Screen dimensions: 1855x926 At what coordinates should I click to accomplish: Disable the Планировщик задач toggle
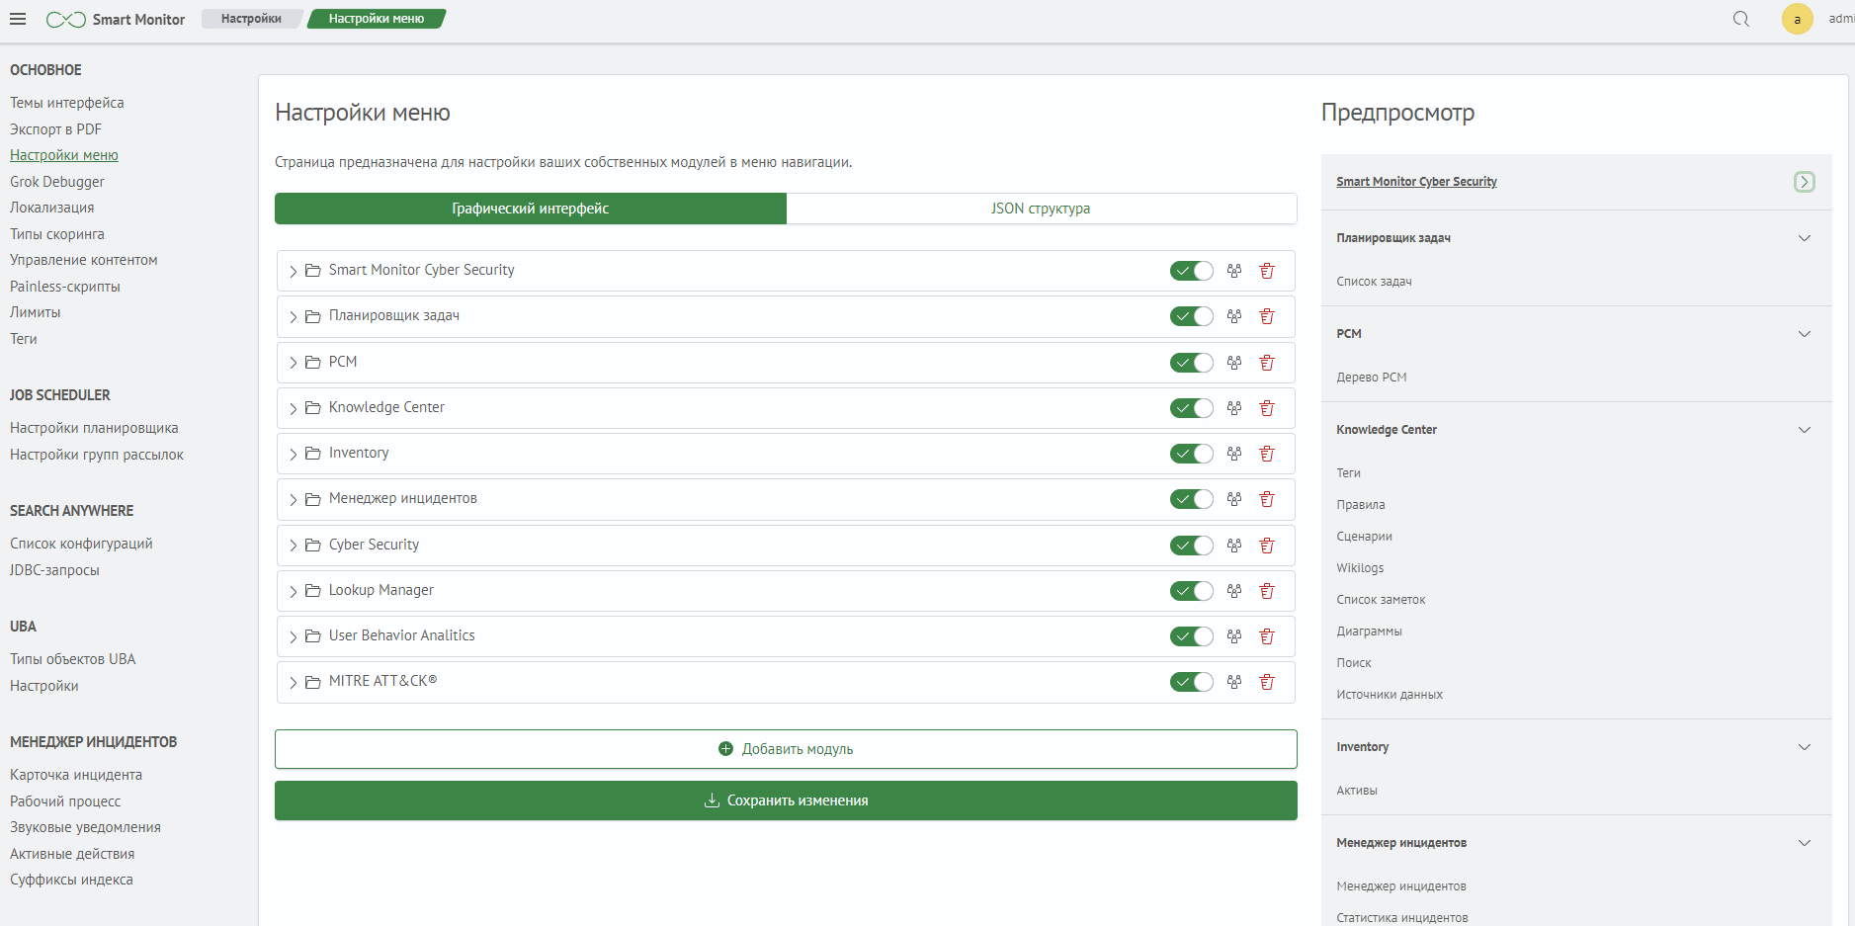[1192, 316]
